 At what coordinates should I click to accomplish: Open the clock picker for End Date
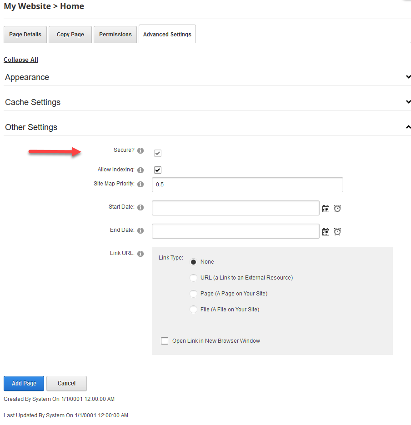[x=337, y=231]
